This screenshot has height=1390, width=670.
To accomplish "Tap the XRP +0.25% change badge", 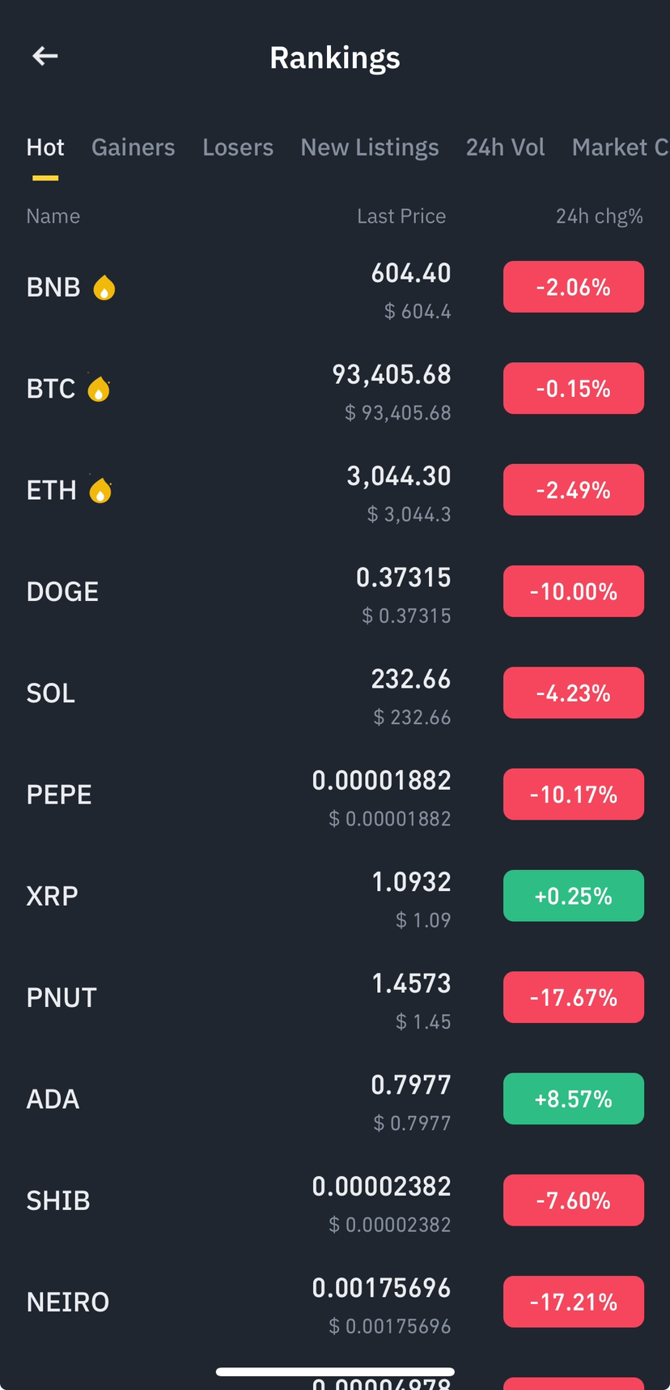I will tap(574, 896).
